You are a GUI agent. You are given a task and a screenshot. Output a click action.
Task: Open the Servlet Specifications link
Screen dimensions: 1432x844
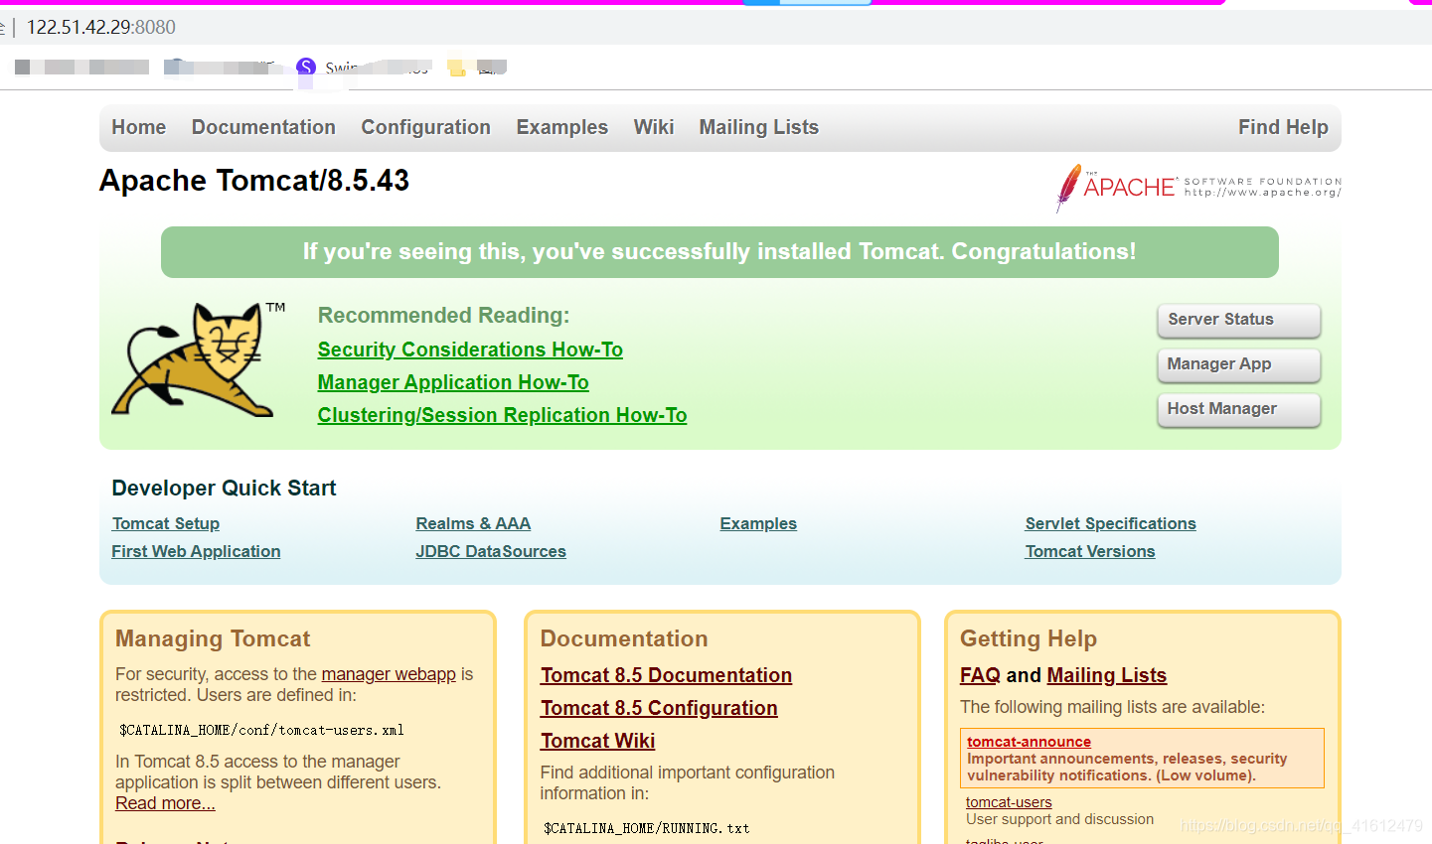pyautogui.click(x=1110, y=523)
